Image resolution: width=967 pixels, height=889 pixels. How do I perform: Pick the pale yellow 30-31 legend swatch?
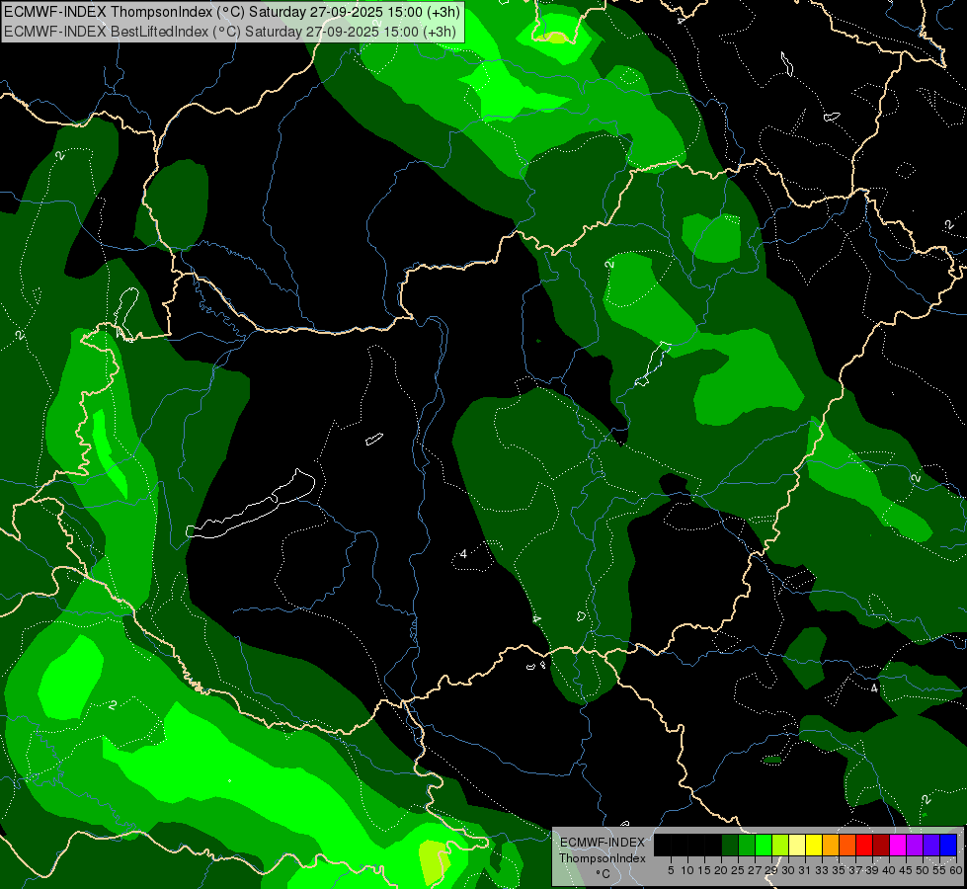pyautogui.click(x=796, y=845)
